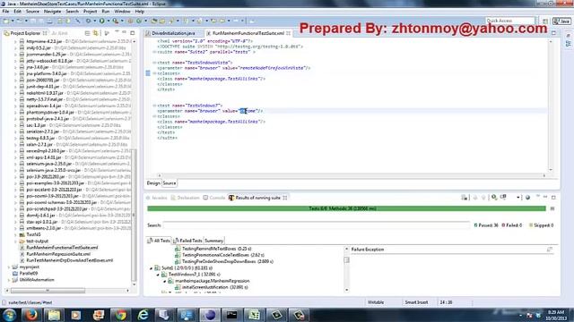Maximize the Project Explorer panel
The width and height of the screenshot is (574, 322).
133,33
